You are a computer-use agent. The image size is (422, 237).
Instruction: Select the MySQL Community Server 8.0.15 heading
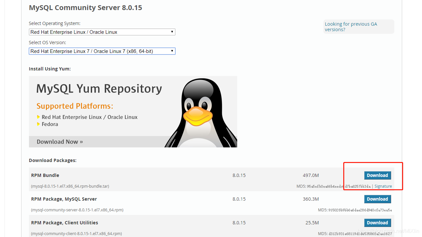(x=86, y=8)
